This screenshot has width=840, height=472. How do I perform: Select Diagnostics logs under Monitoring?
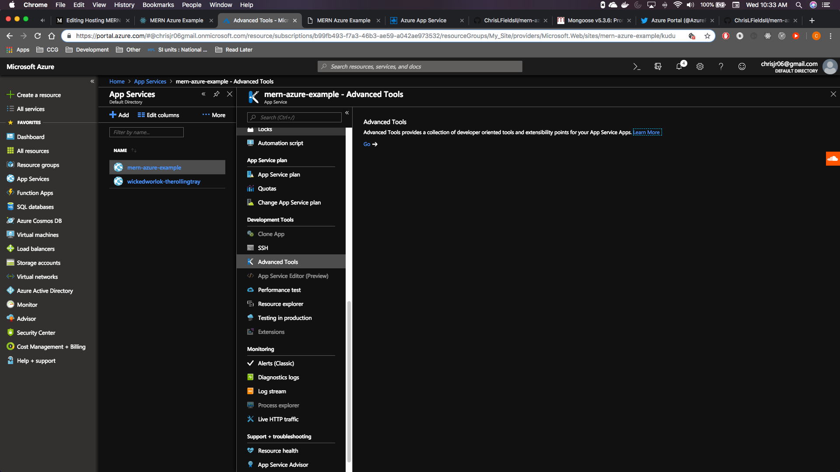coord(278,377)
